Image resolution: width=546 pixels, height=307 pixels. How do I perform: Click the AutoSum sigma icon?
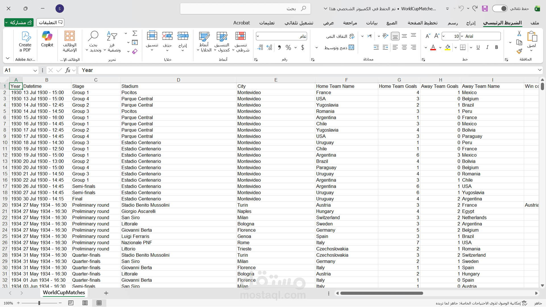click(135, 34)
